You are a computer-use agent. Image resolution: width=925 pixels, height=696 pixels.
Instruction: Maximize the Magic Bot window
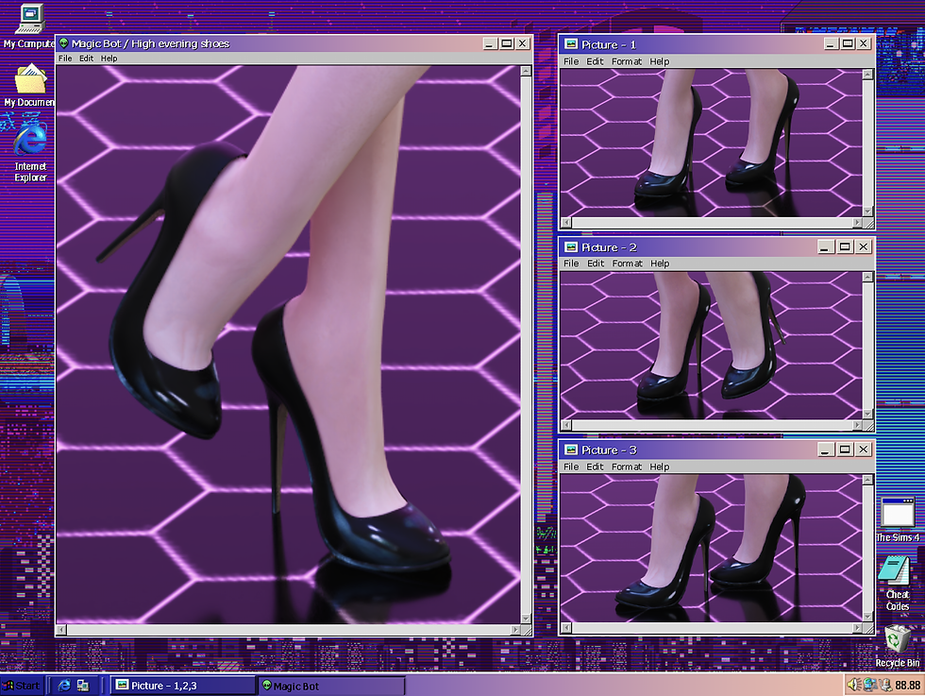pos(506,43)
